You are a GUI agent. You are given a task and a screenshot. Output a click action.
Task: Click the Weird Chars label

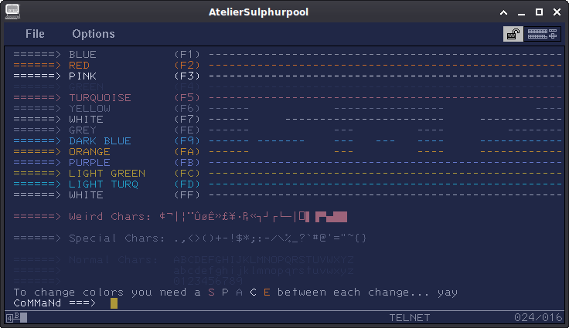[x=110, y=217]
